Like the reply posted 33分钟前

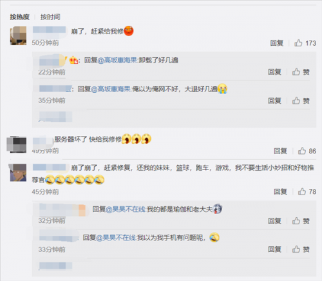(301, 249)
